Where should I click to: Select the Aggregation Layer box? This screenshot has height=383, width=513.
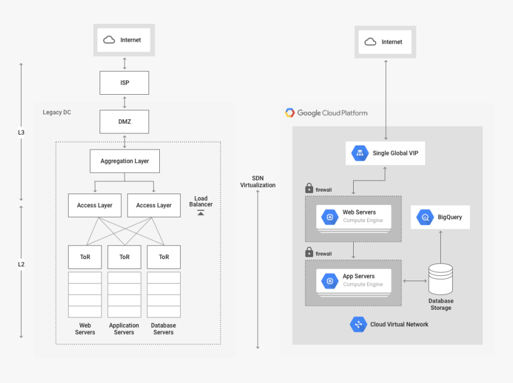(x=125, y=161)
